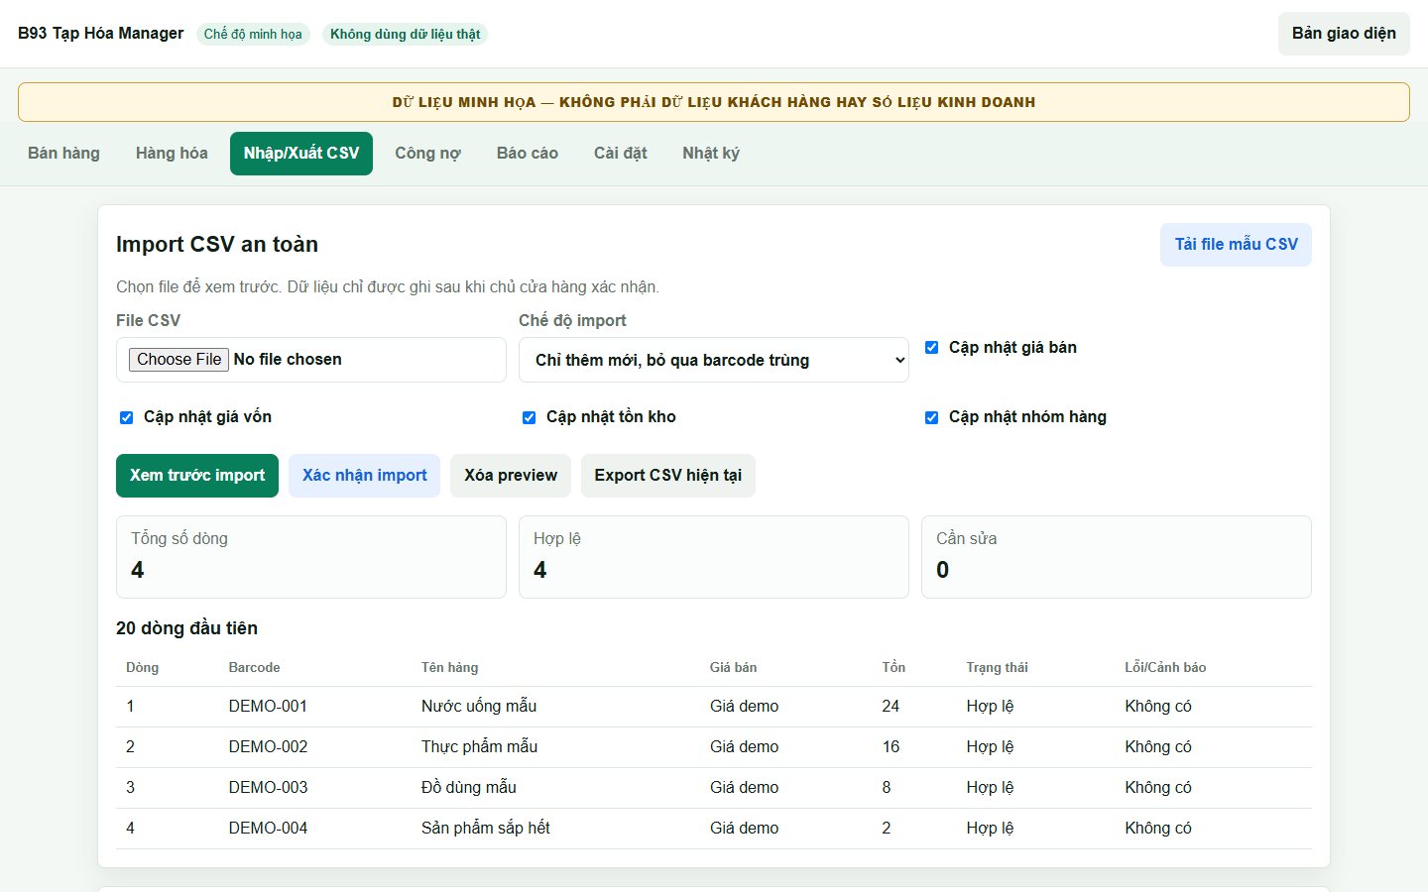Click the Thực phẩm mẫu product name
Screen dimensions: 1428x892
pos(479,747)
